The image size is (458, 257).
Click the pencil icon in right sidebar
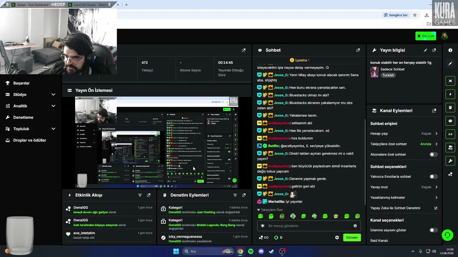(x=450, y=64)
